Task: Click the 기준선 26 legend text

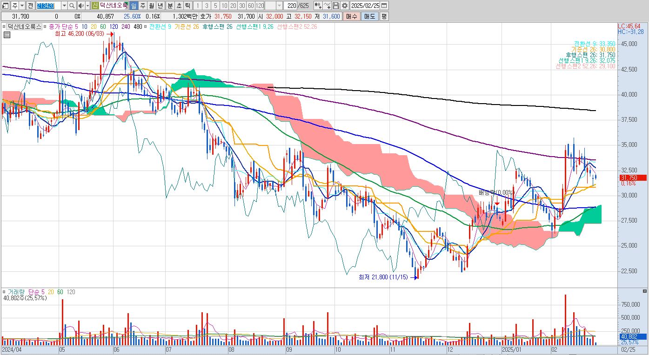Action: (187, 26)
